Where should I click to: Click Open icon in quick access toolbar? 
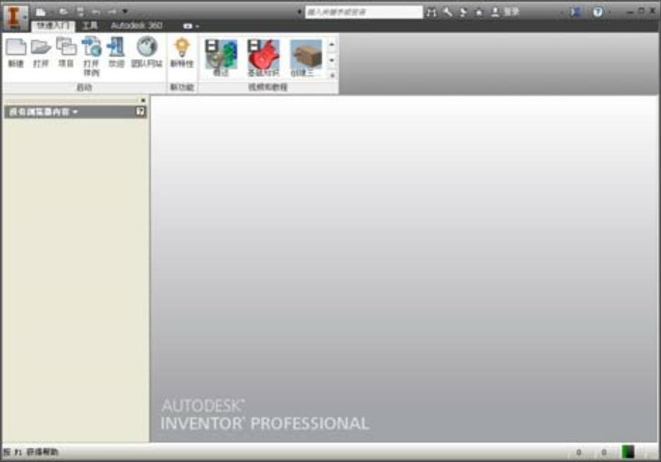pyautogui.click(x=64, y=12)
